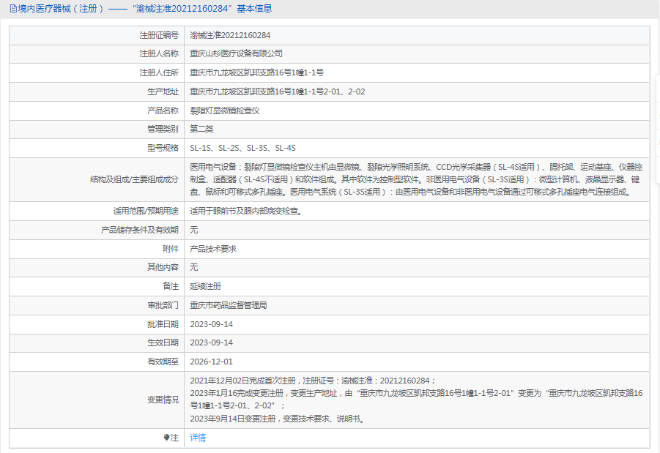Select approving department 重庆市药品监督管理局

[x=229, y=305]
